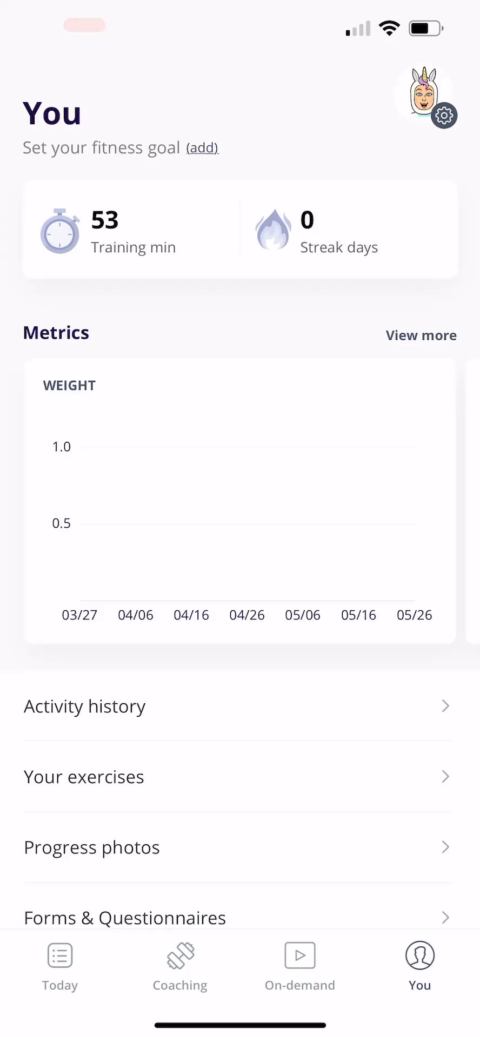Screen dimensions: 480x1037
Task: Click View more for Metrics
Action: coord(421,335)
